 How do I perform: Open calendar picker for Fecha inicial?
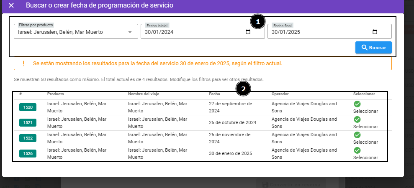(248, 32)
